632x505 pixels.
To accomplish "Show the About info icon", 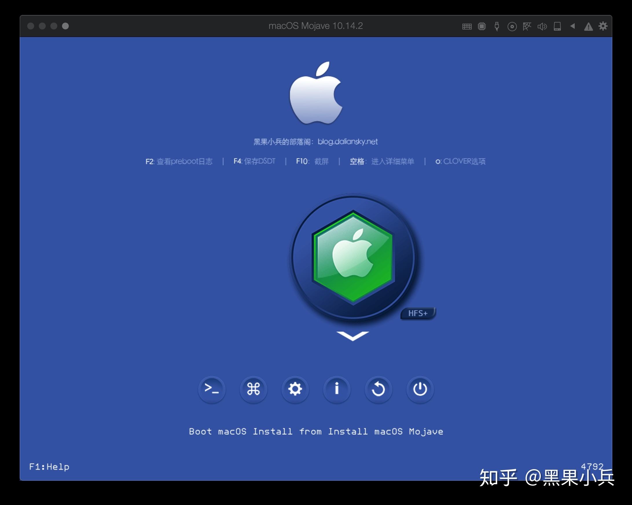I will point(337,389).
